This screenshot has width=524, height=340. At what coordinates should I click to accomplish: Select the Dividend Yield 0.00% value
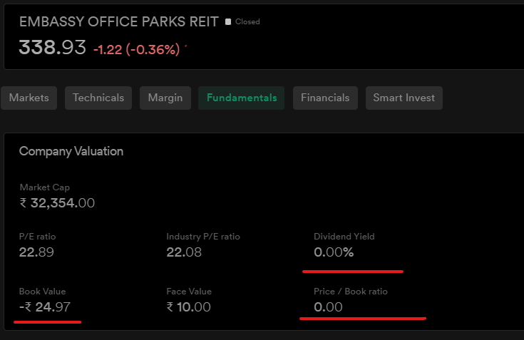(334, 252)
